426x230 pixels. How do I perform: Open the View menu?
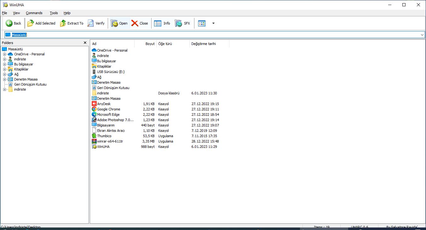click(x=16, y=13)
